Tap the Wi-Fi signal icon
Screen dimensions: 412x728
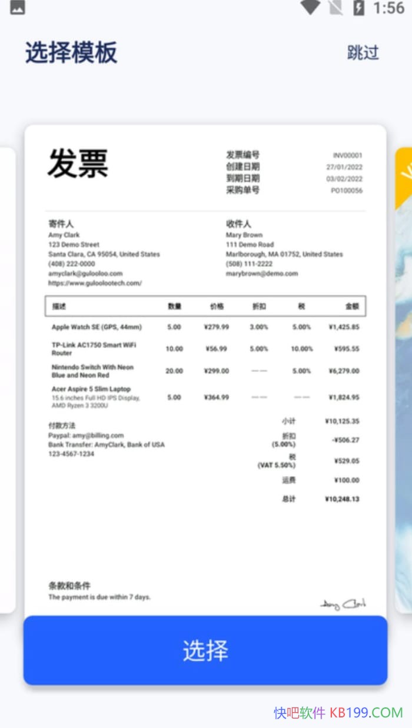[310, 8]
